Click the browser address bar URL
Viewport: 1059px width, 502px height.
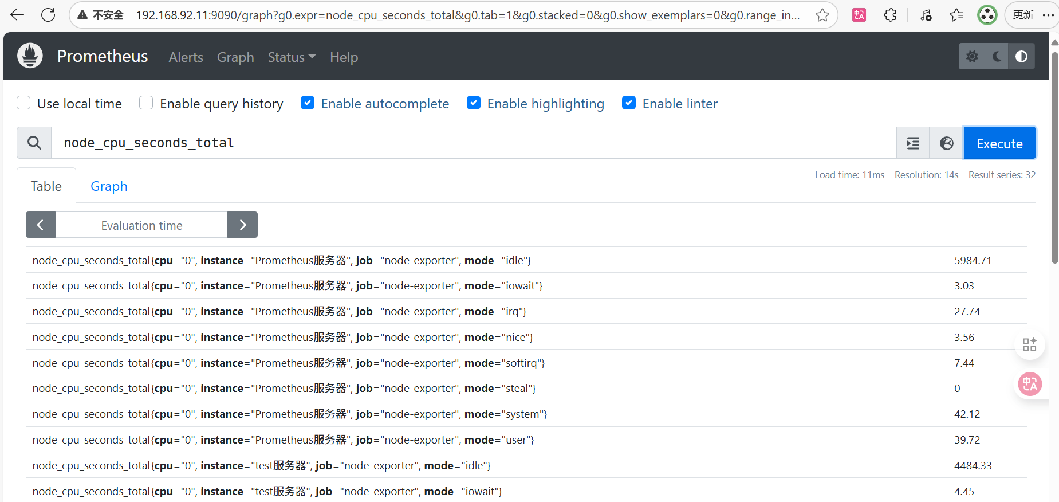click(468, 15)
